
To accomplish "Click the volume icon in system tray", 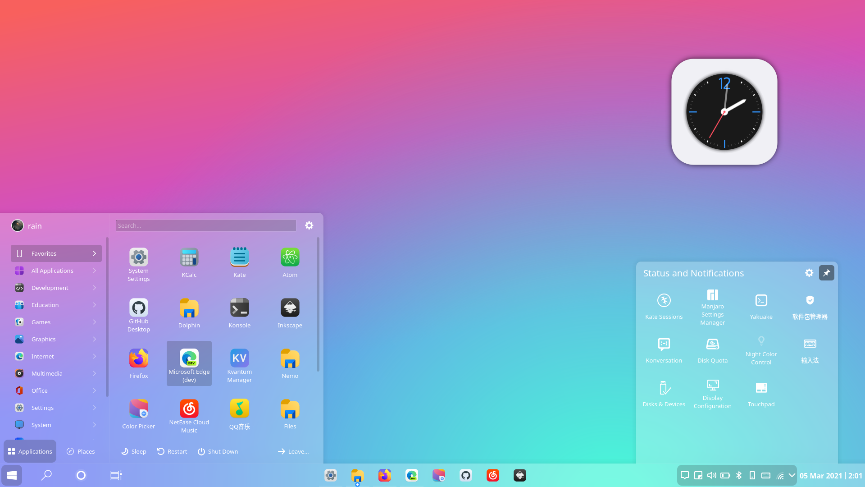I will pyautogui.click(x=712, y=475).
